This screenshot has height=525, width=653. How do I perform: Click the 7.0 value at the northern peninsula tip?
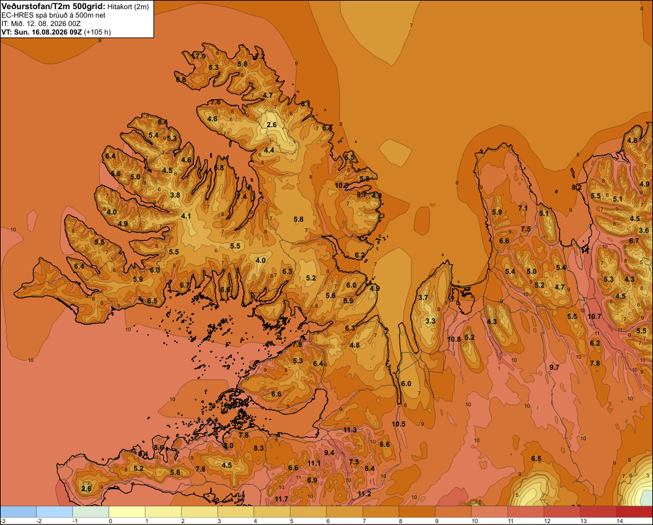click(x=200, y=56)
